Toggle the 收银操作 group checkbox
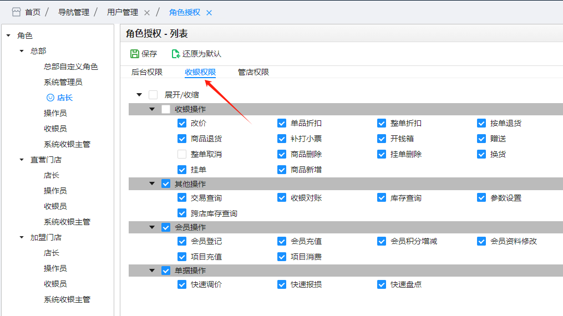 pos(166,109)
